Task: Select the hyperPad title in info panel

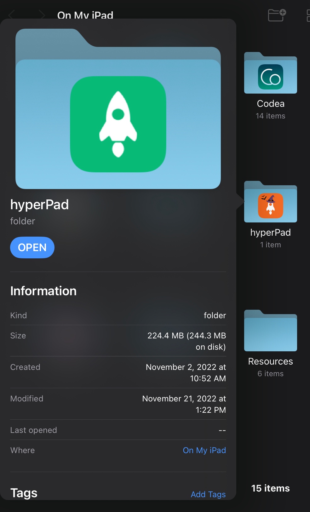Action: [39, 205]
